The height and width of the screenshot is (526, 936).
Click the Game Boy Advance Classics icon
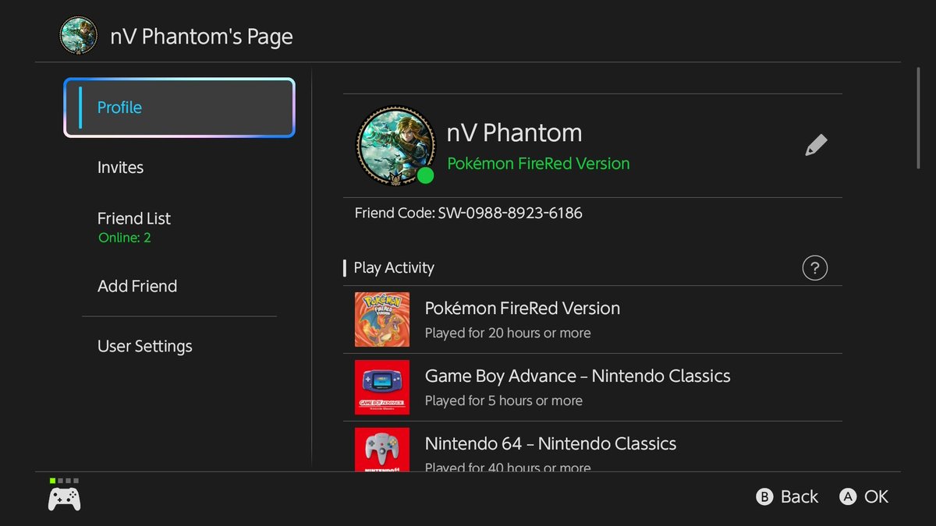(x=382, y=387)
